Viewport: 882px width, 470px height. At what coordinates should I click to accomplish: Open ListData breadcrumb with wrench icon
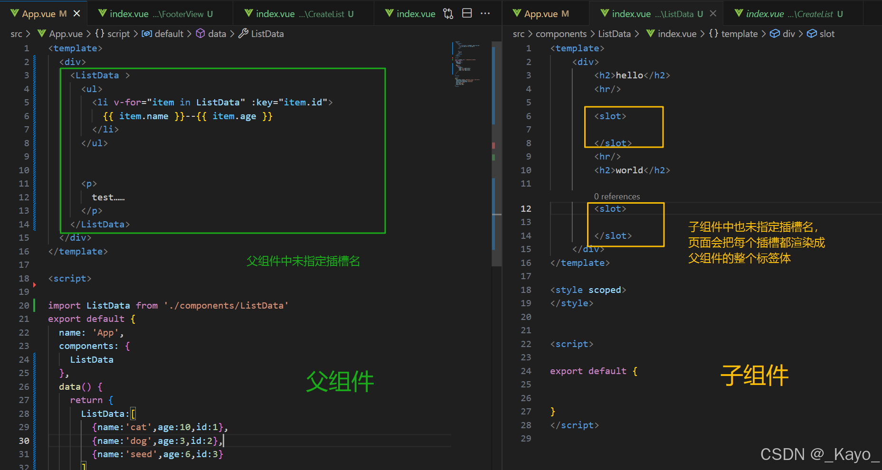pos(261,34)
